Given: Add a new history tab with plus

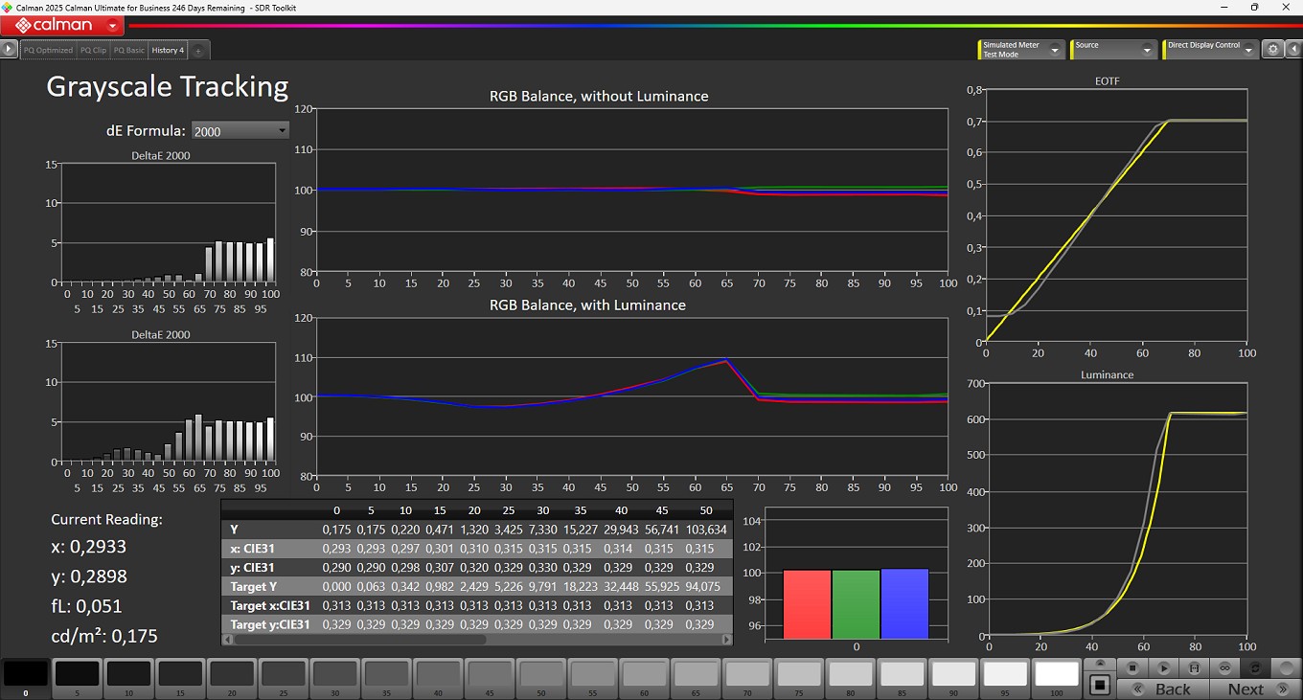Looking at the screenshot, I should 197,50.
